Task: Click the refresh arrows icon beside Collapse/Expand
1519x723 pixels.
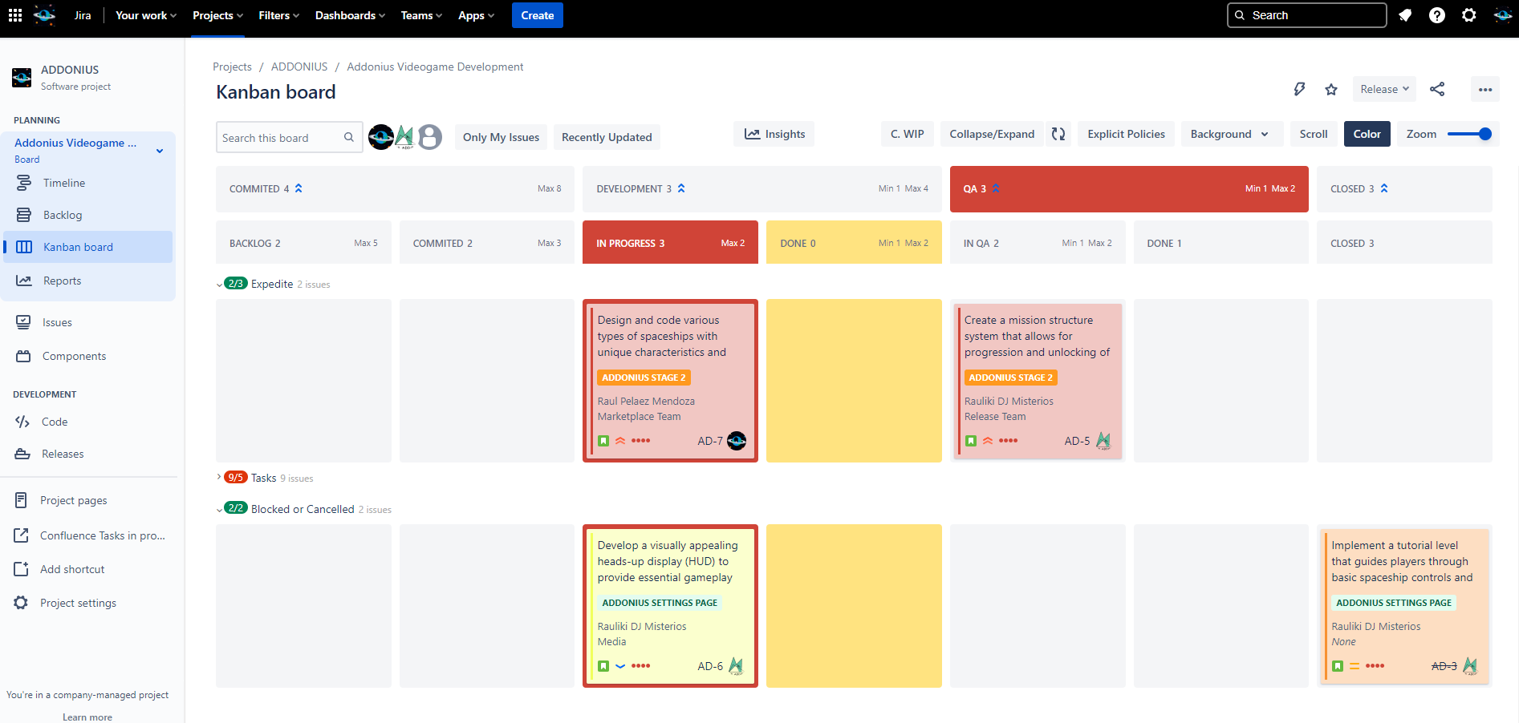Action: point(1058,134)
